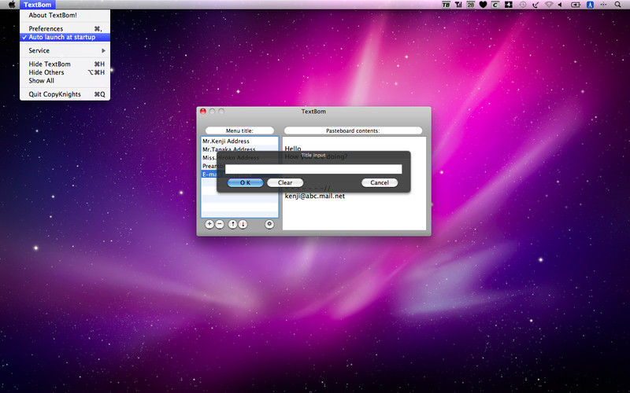Image resolution: width=630 pixels, height=393 pixels.
Task: Click the black heart status icon
Action: click(483, 5)
